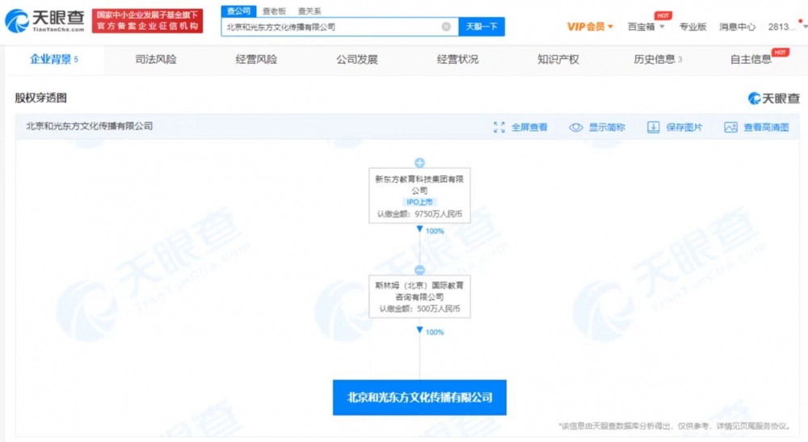Click the save image download icon

point(653,127)
